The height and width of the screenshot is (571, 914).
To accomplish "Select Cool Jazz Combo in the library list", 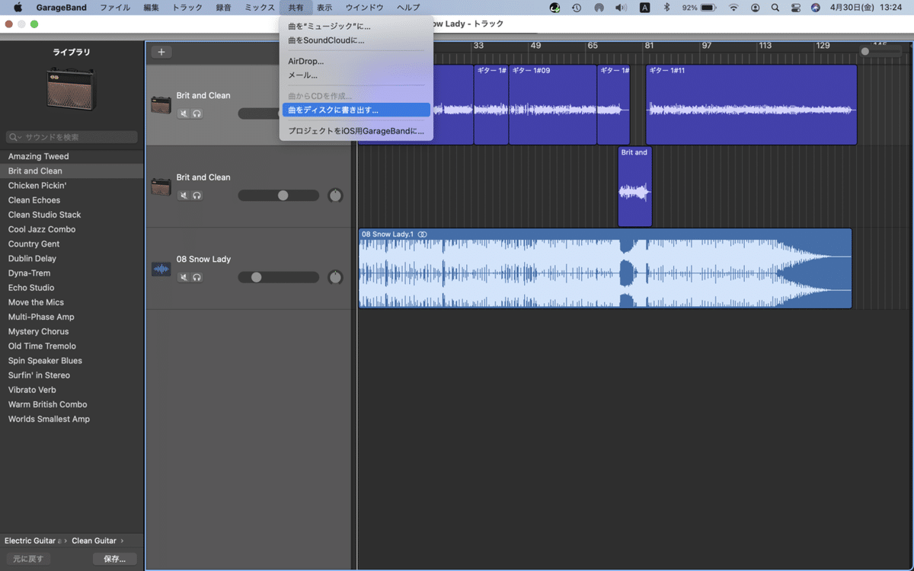I will tap(72, 229).
